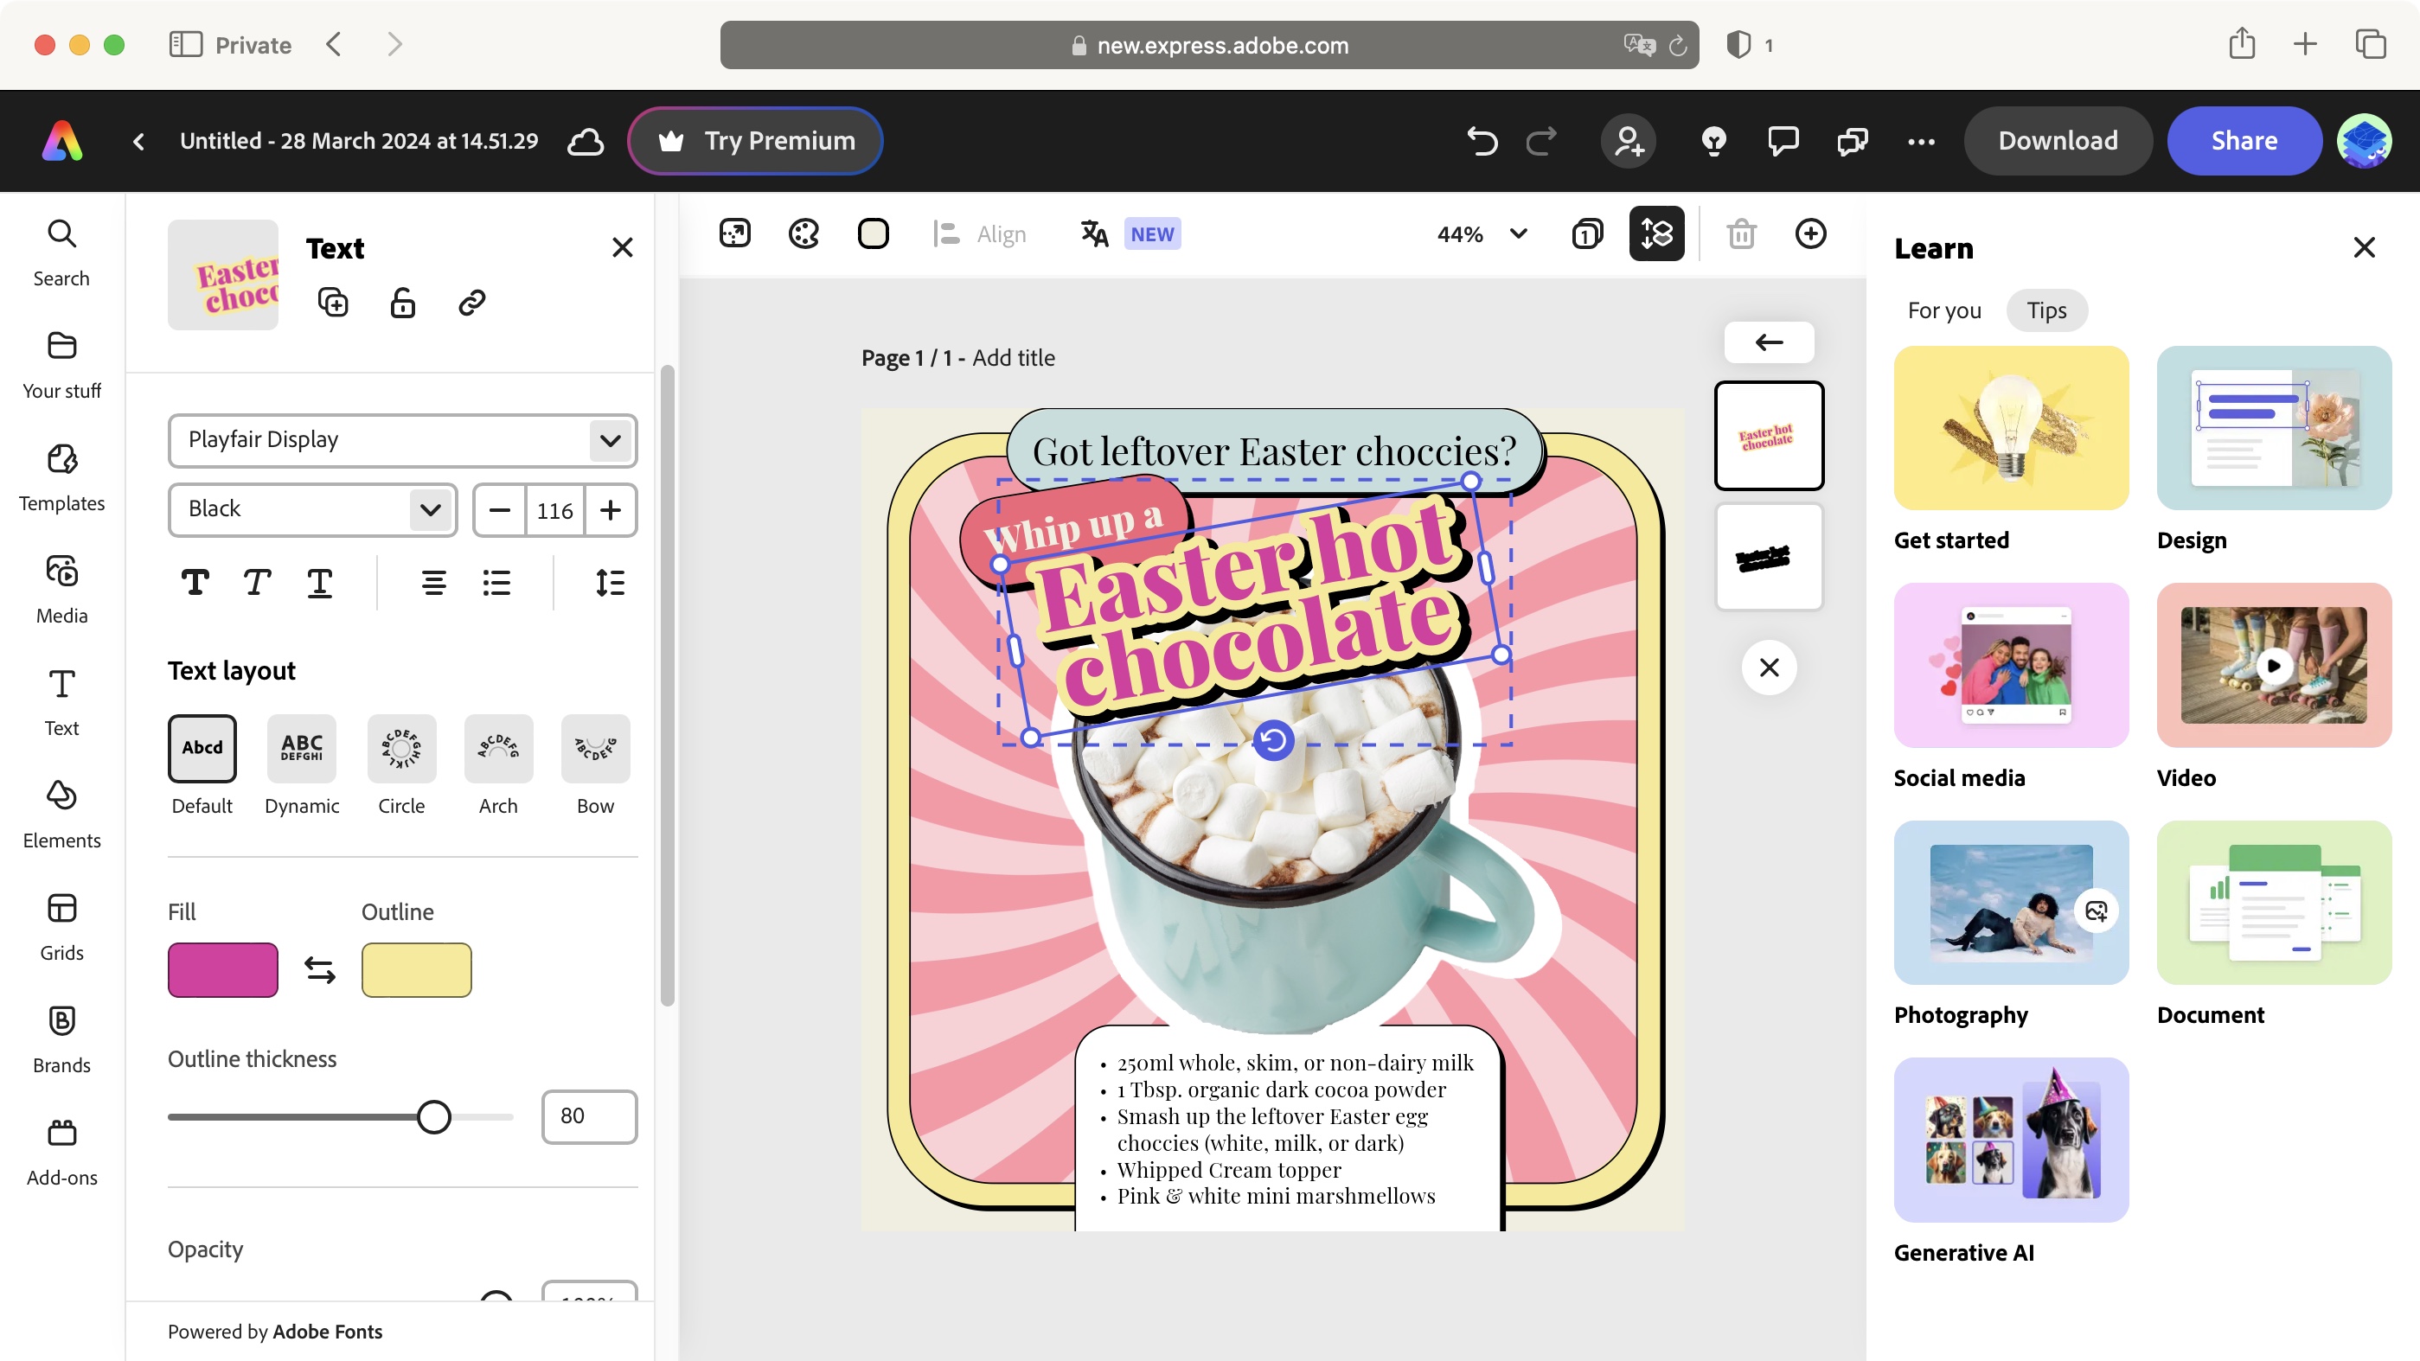Screen dimensions: 2420x1361
Task: Toggle italic text formatting
Action: tap(257, 582)
